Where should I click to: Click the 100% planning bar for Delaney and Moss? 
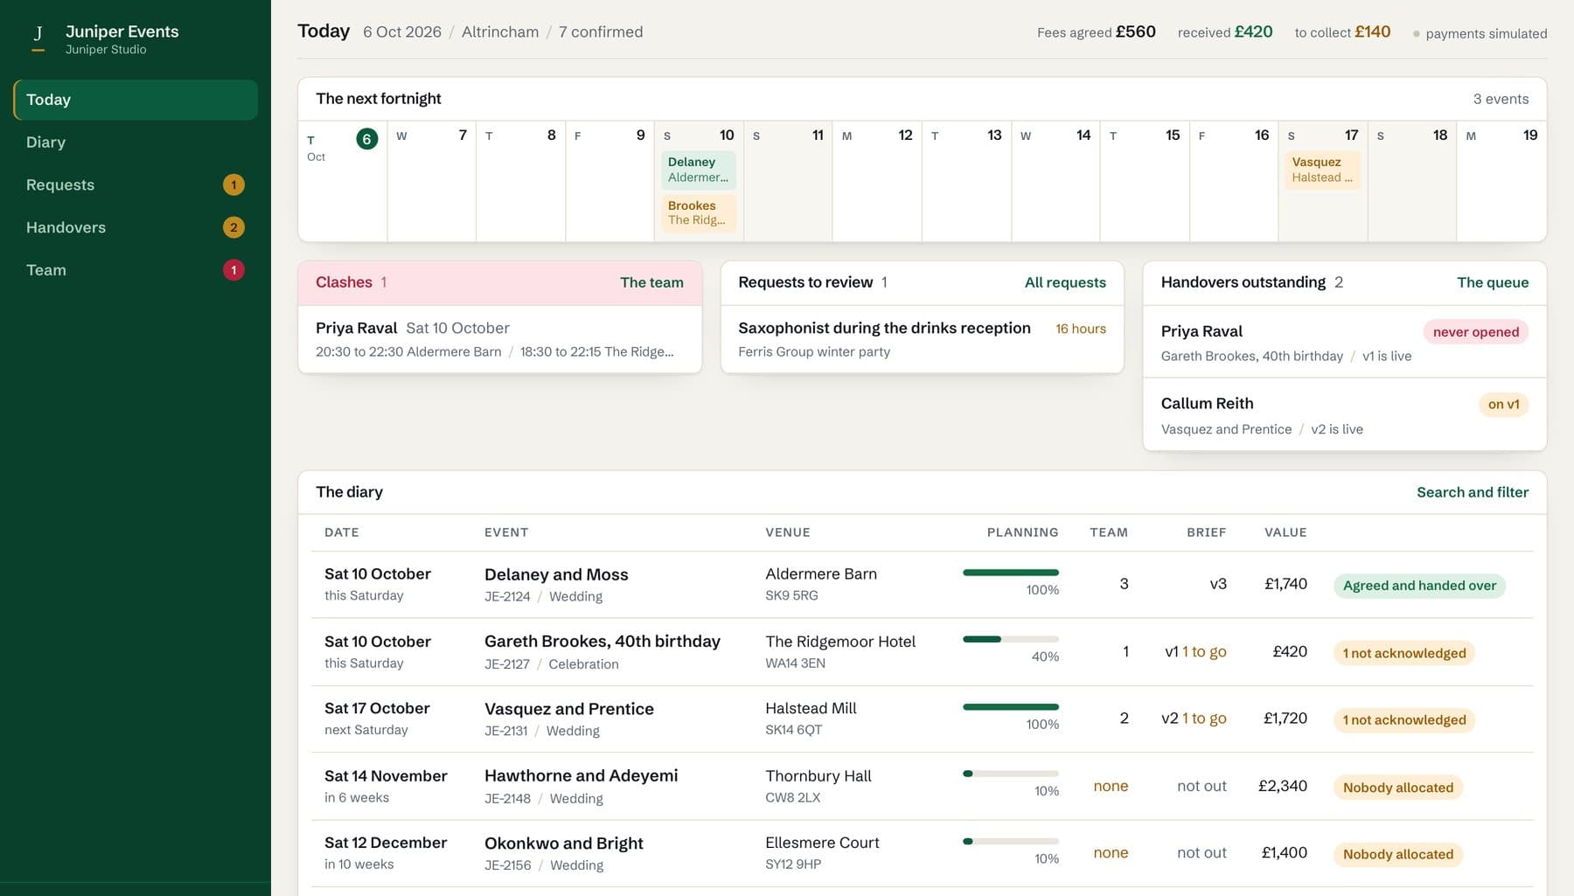(1011, 573)
